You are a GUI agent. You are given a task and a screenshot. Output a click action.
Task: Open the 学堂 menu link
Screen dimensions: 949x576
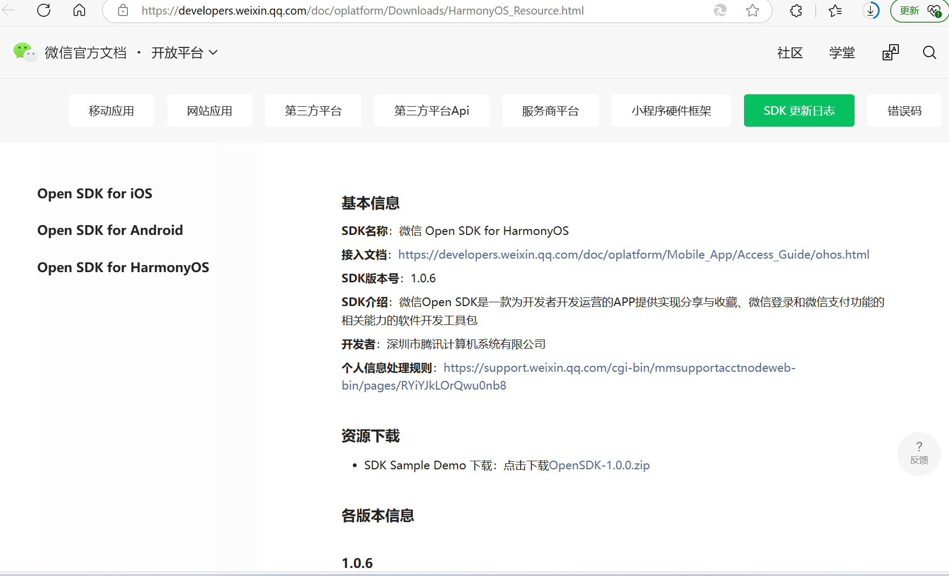[x=842, y=52]
